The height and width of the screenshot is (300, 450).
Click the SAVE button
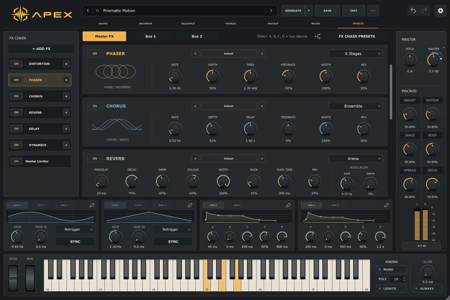[327, 10]
